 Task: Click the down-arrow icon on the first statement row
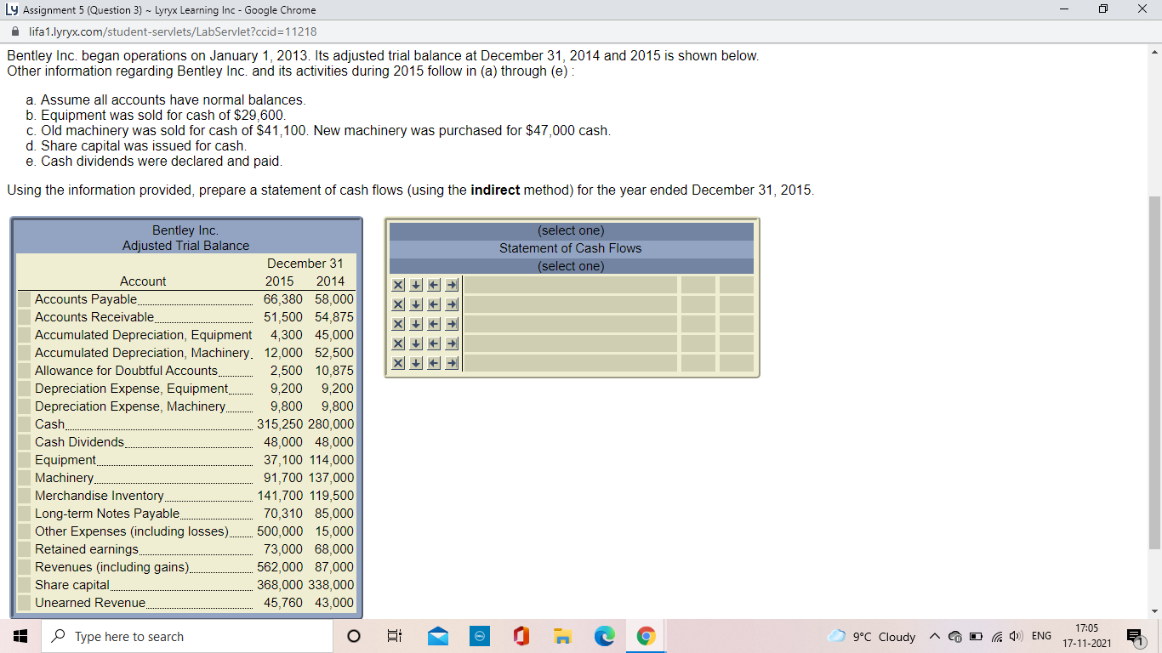click(x=415, y=284)
